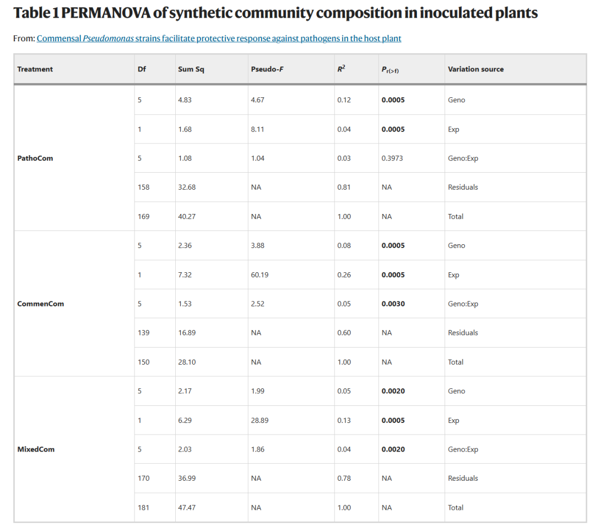Click the 0.81 R² residuals value
The width and height of the screenshot is (595, 528).
[344, 187]
